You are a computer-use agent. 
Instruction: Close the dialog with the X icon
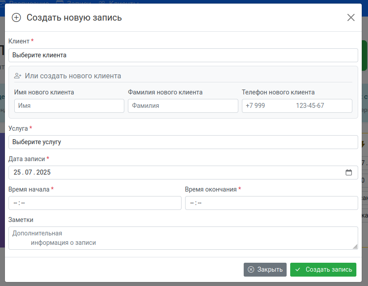coord(351,17)
